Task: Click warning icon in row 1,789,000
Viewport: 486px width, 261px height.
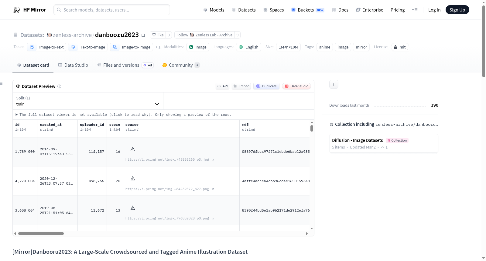Action: tap(133, 149)
